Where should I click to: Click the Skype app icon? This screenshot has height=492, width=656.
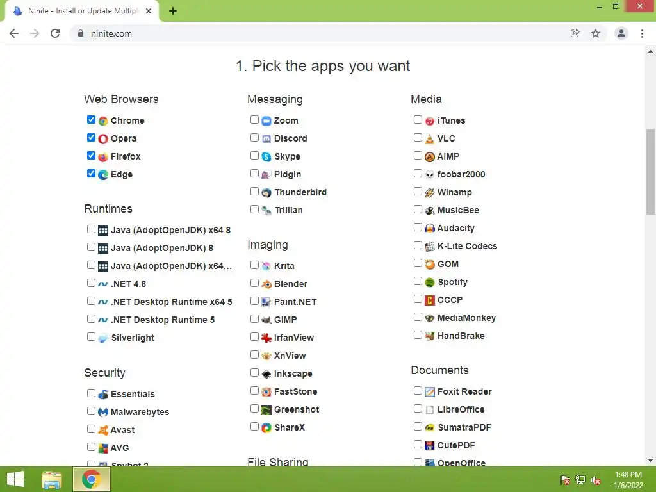266,157
